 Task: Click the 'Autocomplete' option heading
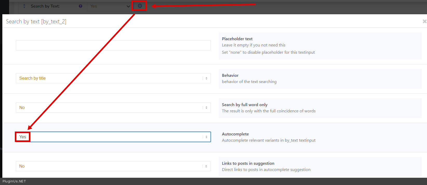click(235, 134)
